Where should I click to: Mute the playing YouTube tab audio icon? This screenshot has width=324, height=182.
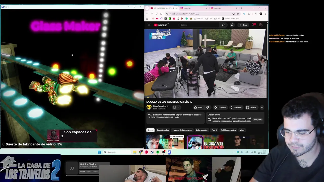tap(173, 8)
